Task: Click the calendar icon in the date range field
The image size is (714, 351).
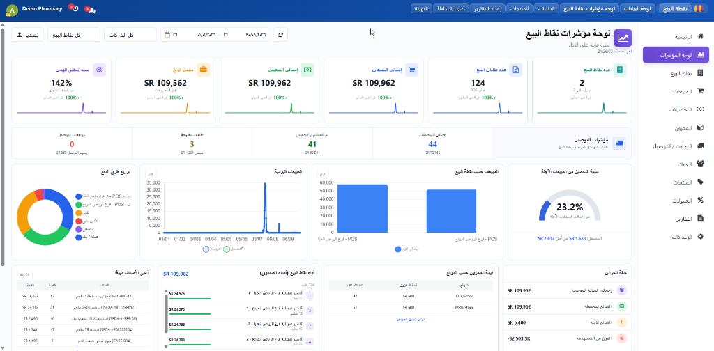Action: 167,35
